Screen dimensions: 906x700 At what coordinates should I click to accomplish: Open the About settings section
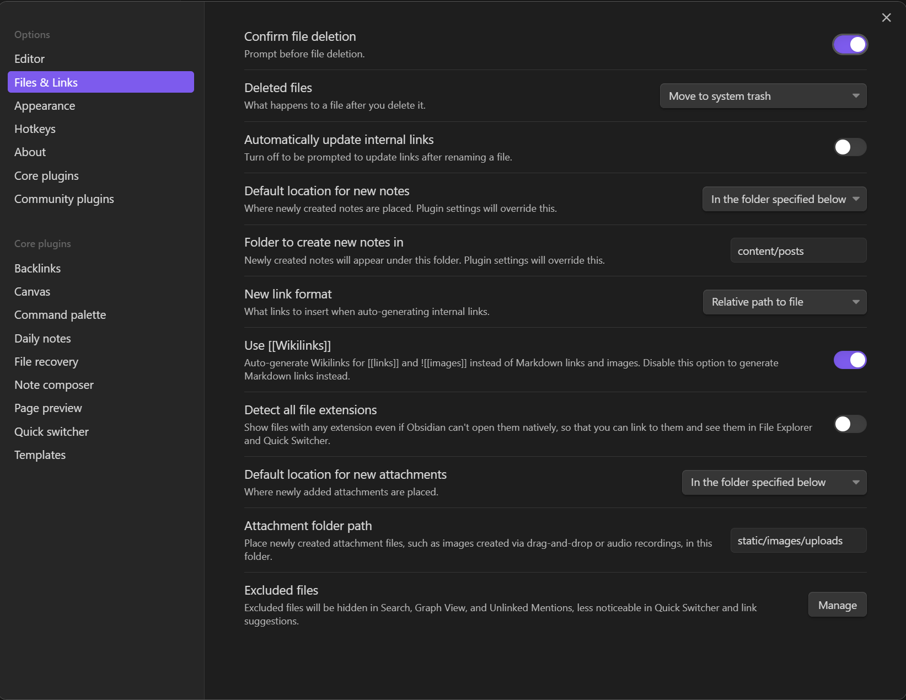tap(30, 152)
